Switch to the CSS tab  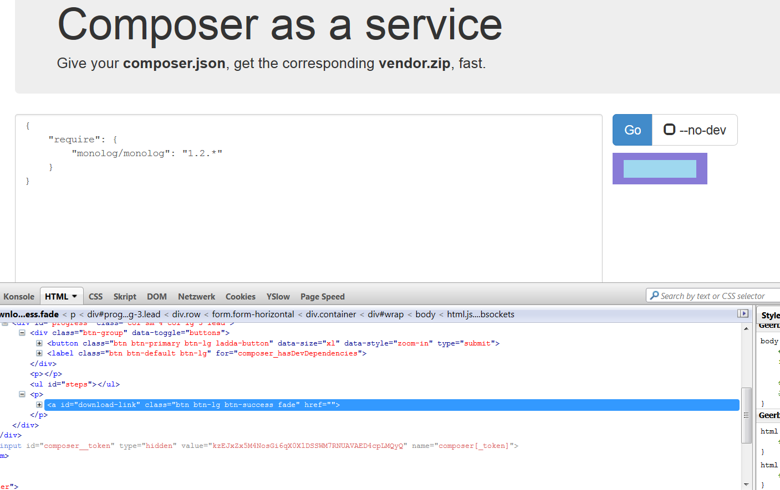(x=95, y=297)
